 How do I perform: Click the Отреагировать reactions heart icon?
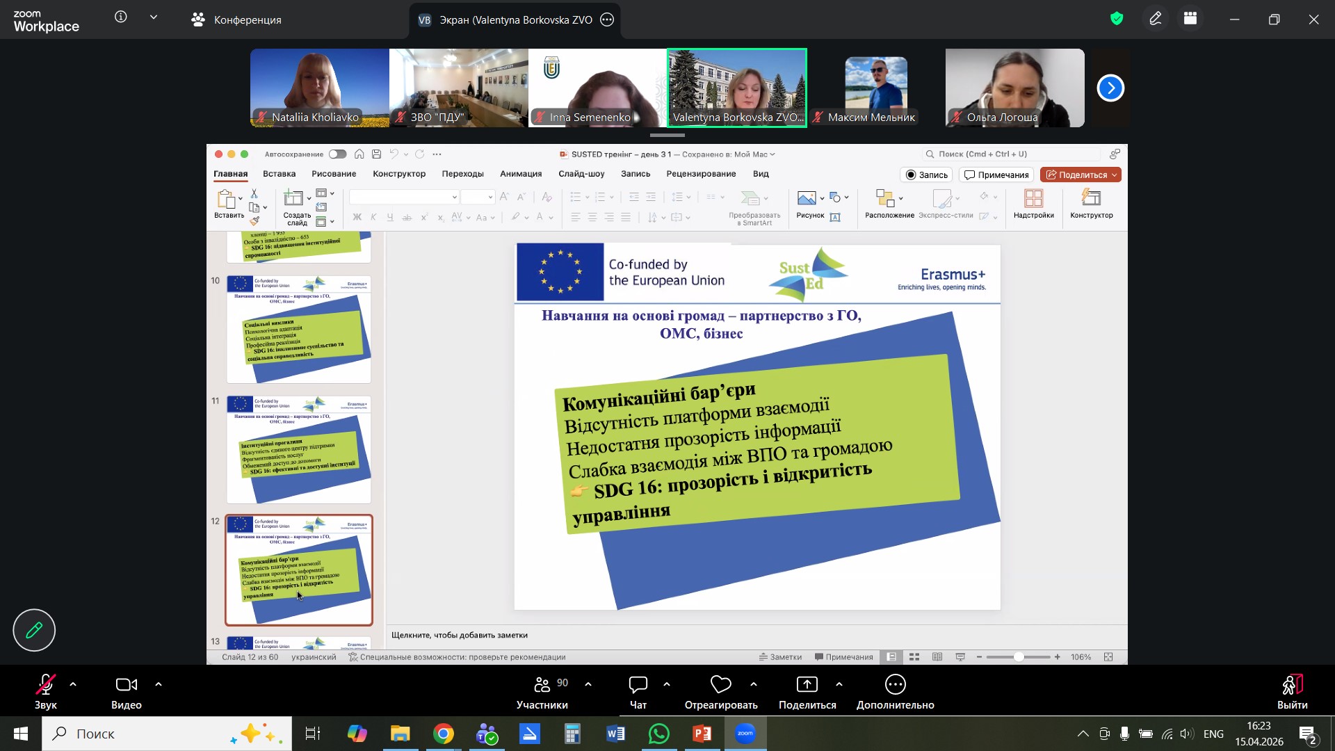click(720, 685)
